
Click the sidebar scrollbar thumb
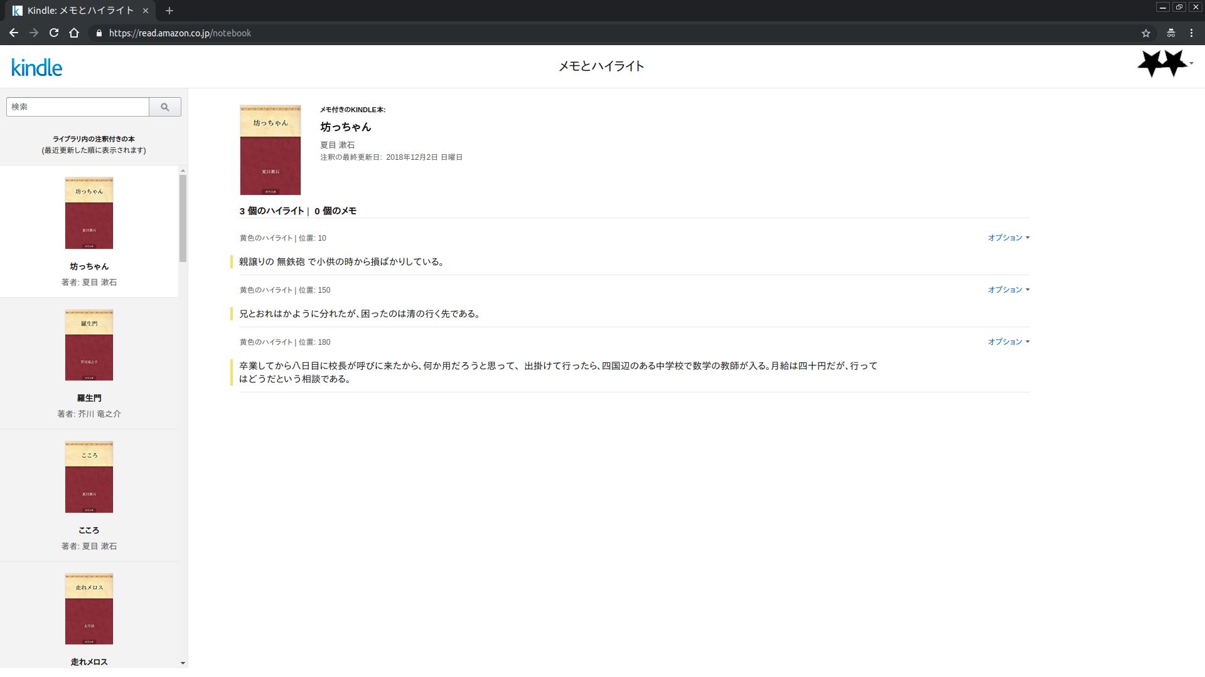(x=183, y=218)
